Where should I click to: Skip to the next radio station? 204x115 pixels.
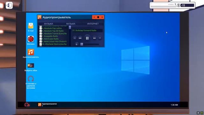[x=94, y=38]
